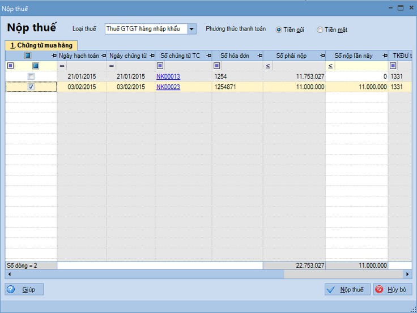Pin the Số phải nộp column
The width and height of the screenshot is (417, 313).
tap(322, 55)
